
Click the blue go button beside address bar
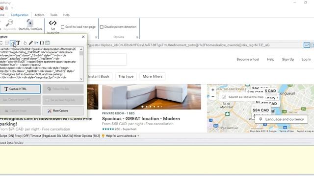pos(307,45)
